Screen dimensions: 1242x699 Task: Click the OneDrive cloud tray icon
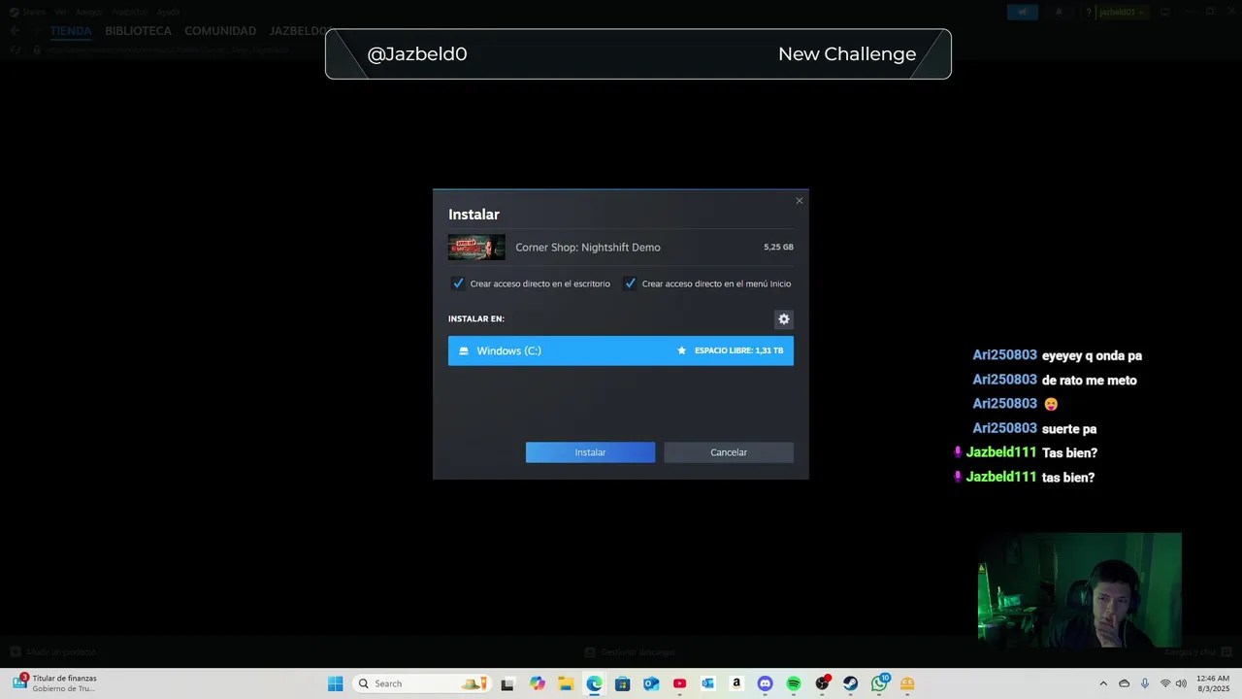(x=1125, y=683)
